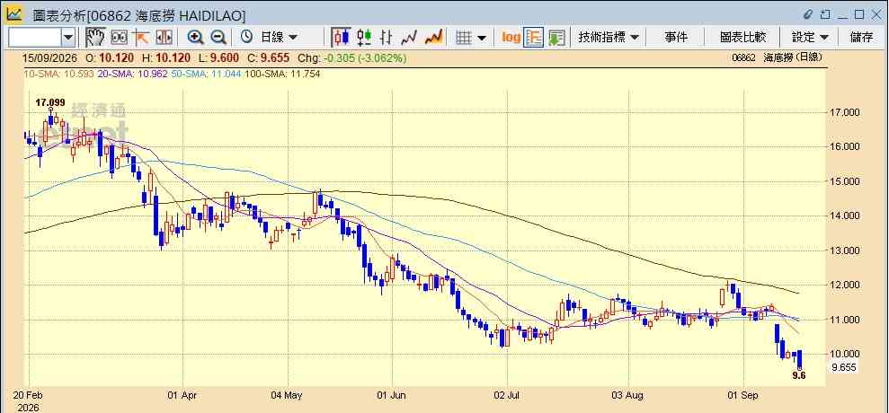
Task: Click the 01 Sep date axis label
Action: [x=742, y=395]
